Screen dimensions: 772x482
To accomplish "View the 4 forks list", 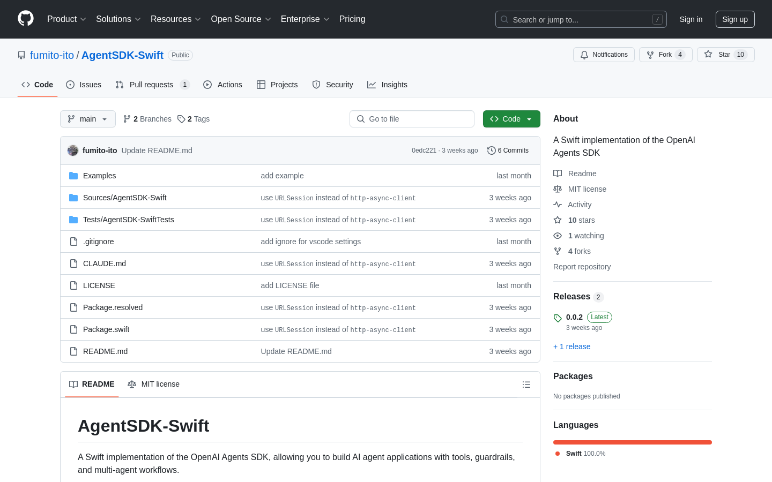I will (x=572, y=251).
